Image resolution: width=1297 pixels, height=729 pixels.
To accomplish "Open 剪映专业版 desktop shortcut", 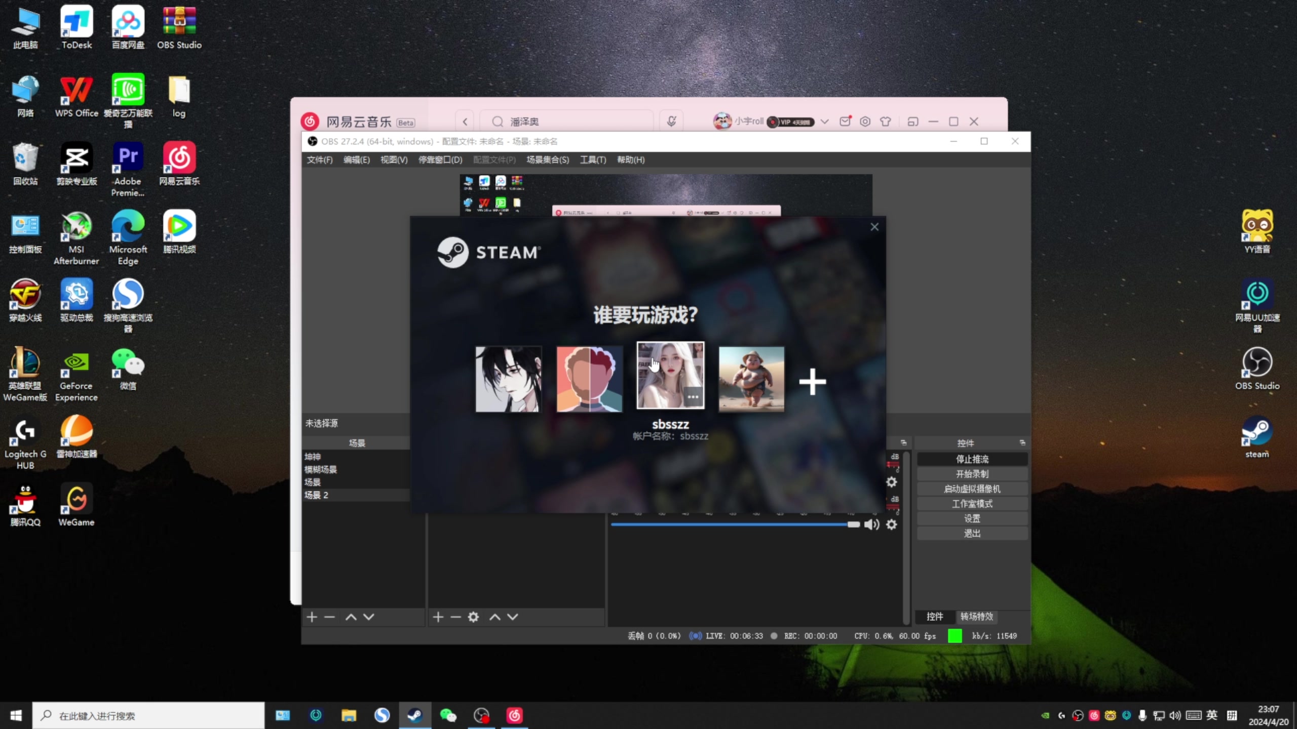I will coord(77,164).
